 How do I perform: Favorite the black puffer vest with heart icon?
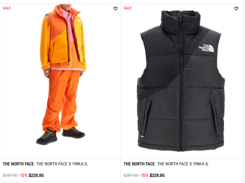tap(236, 8)
